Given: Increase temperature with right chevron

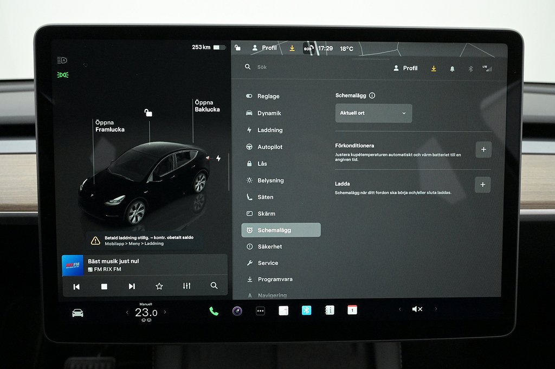Looking at the screenshot, I should tap(165, 312).
